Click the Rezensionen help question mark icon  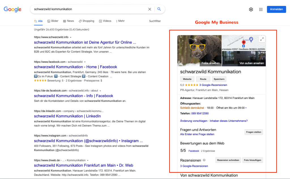204,160
